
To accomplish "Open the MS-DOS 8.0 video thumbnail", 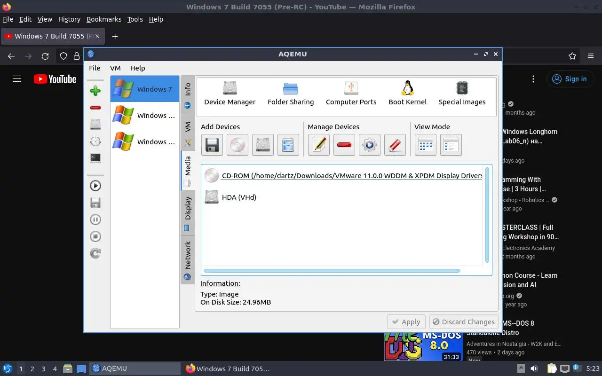I will (423, 346).
